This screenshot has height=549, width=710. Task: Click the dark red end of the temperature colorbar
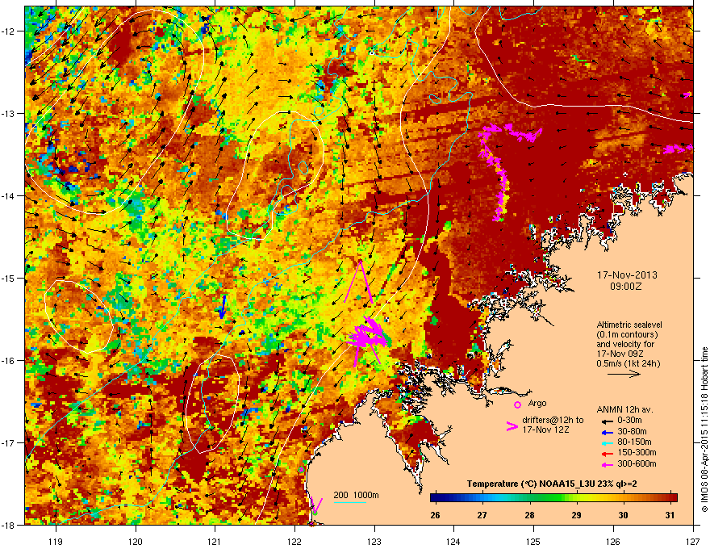[x=673, y=498]
